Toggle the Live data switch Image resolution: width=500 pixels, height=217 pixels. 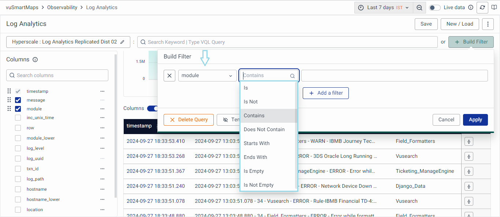coord(434,8)
